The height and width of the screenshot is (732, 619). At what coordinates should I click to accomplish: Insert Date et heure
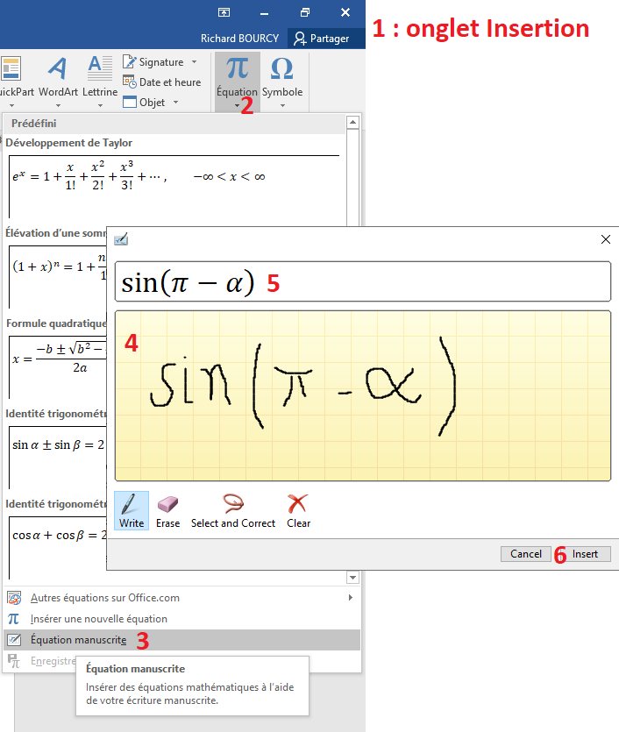point(162,82)
